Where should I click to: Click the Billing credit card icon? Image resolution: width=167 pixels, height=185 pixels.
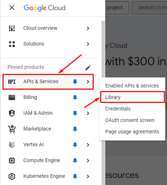tap(12, 98)
